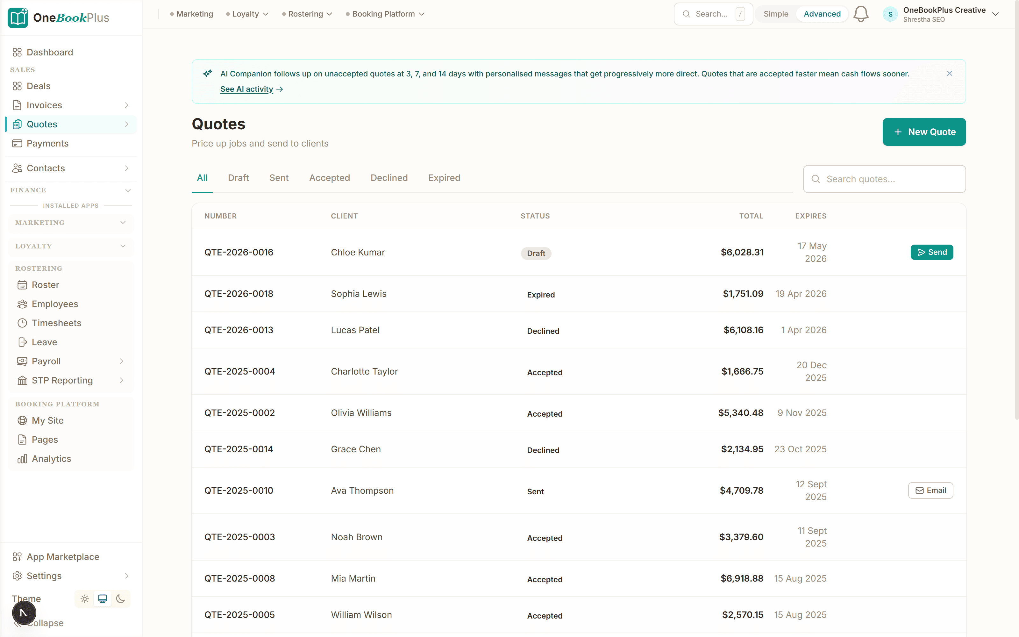Open the Booking Platform dropdown
This screenshot has width=1019, height=637.
click(x=385, y=14)
